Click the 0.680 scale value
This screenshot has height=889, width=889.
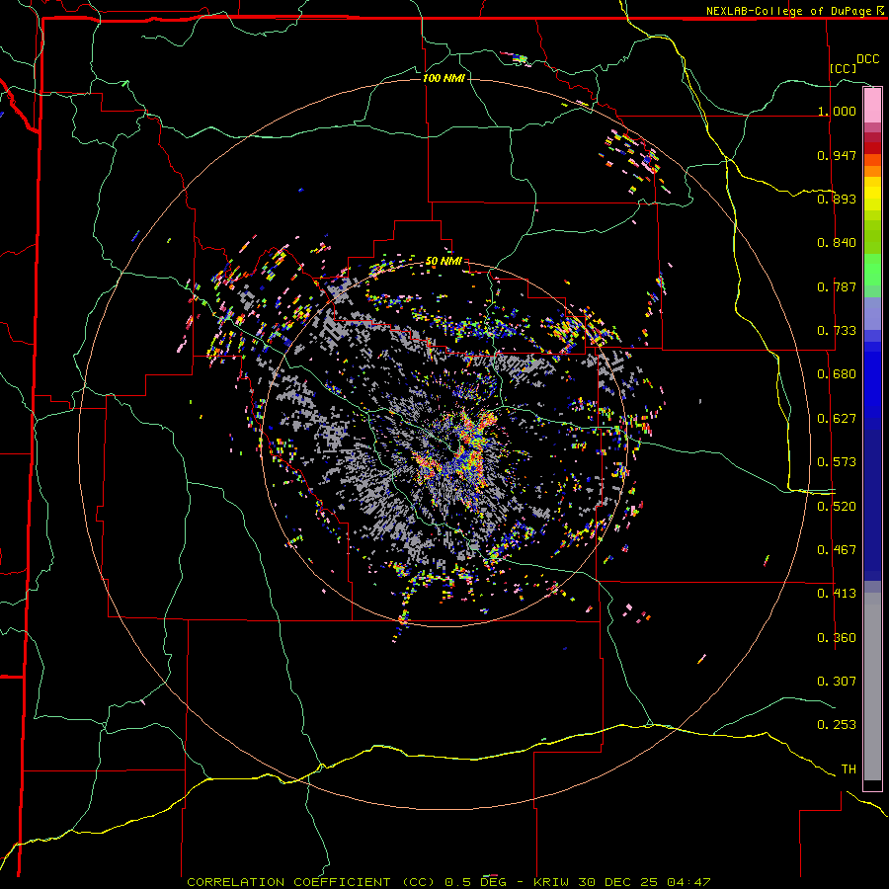tap(837, 374)
